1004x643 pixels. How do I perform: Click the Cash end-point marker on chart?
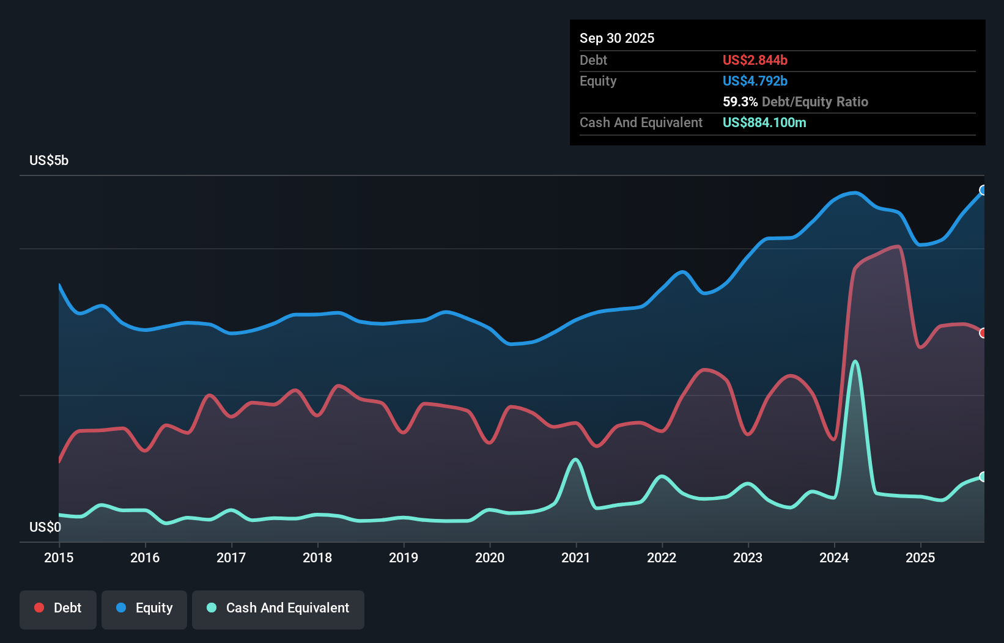point(983,477)
